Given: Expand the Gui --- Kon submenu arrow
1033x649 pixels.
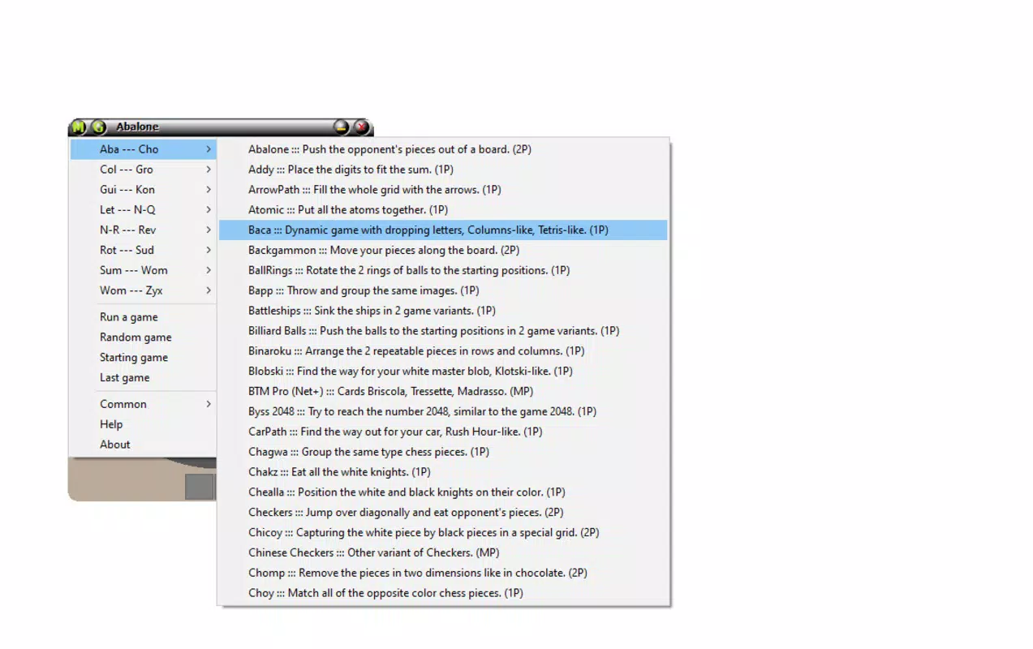Looking at the screenshot, I should click(x=209, y=190).
